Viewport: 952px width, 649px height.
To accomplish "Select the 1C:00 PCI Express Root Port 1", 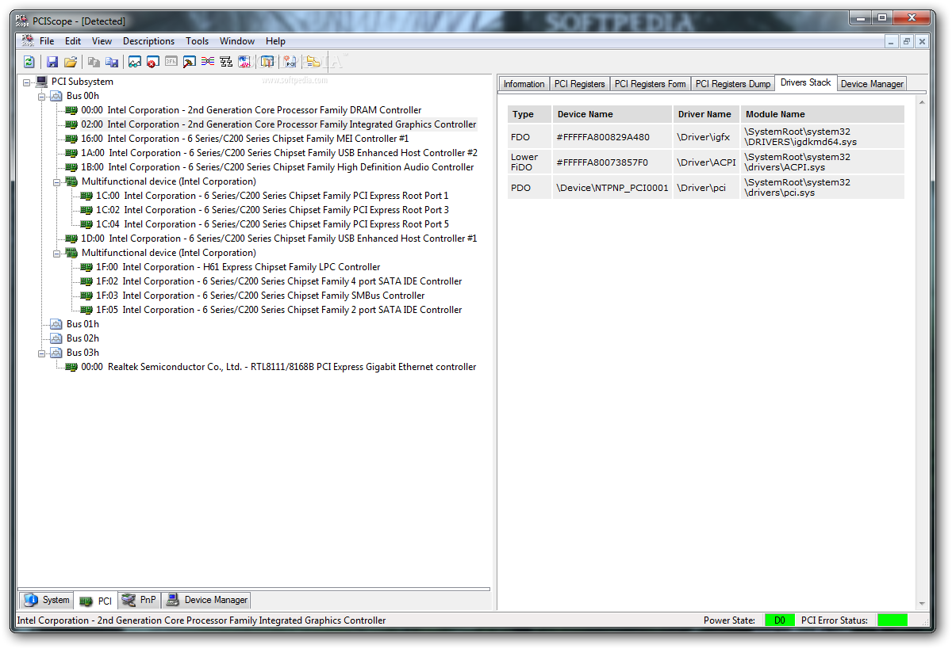I will pyautogui.click(x=272, y=196).
